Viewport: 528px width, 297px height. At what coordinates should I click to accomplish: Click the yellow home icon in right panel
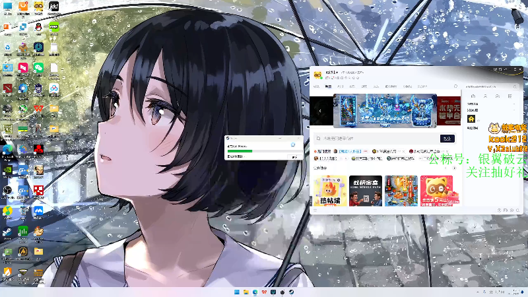coord(471,119)
